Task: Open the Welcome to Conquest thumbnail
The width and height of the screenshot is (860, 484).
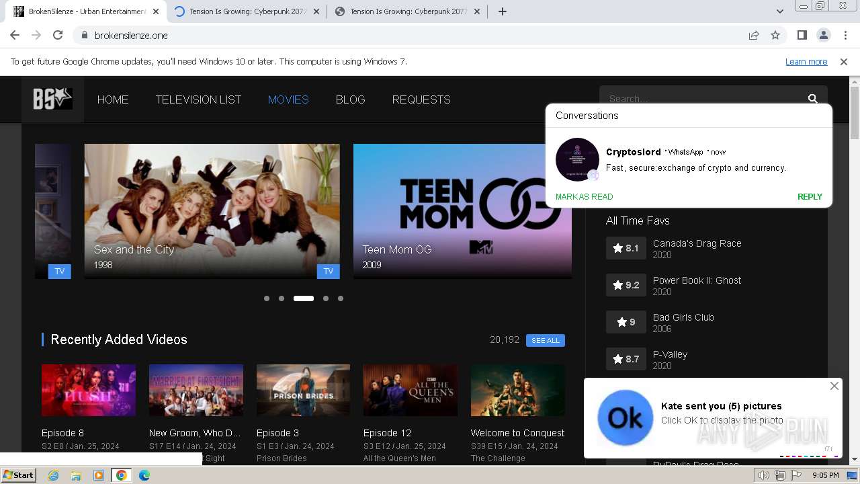Action: [x=518, y=391]
